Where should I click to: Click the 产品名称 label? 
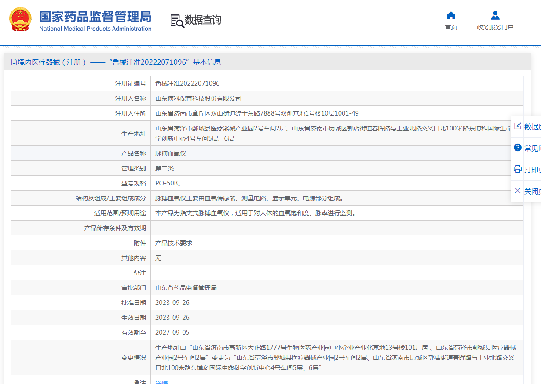(x=134, y=153)
